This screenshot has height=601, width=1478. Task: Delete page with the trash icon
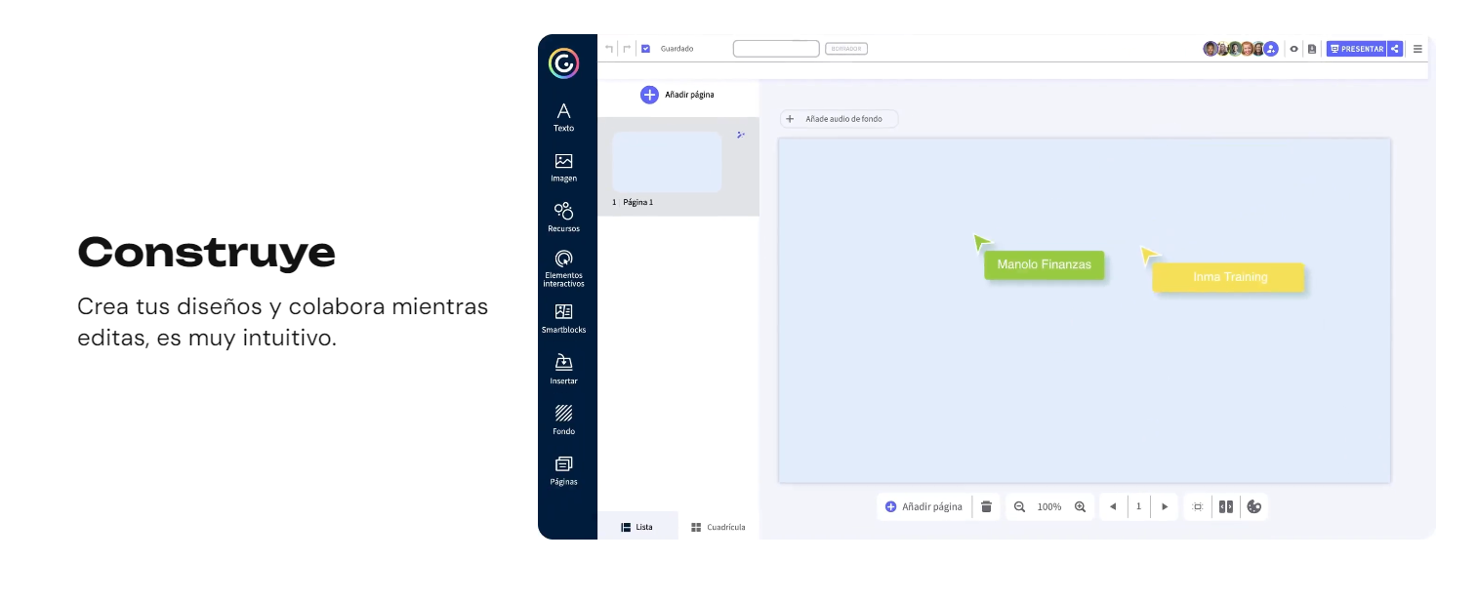tap(986, 506)
